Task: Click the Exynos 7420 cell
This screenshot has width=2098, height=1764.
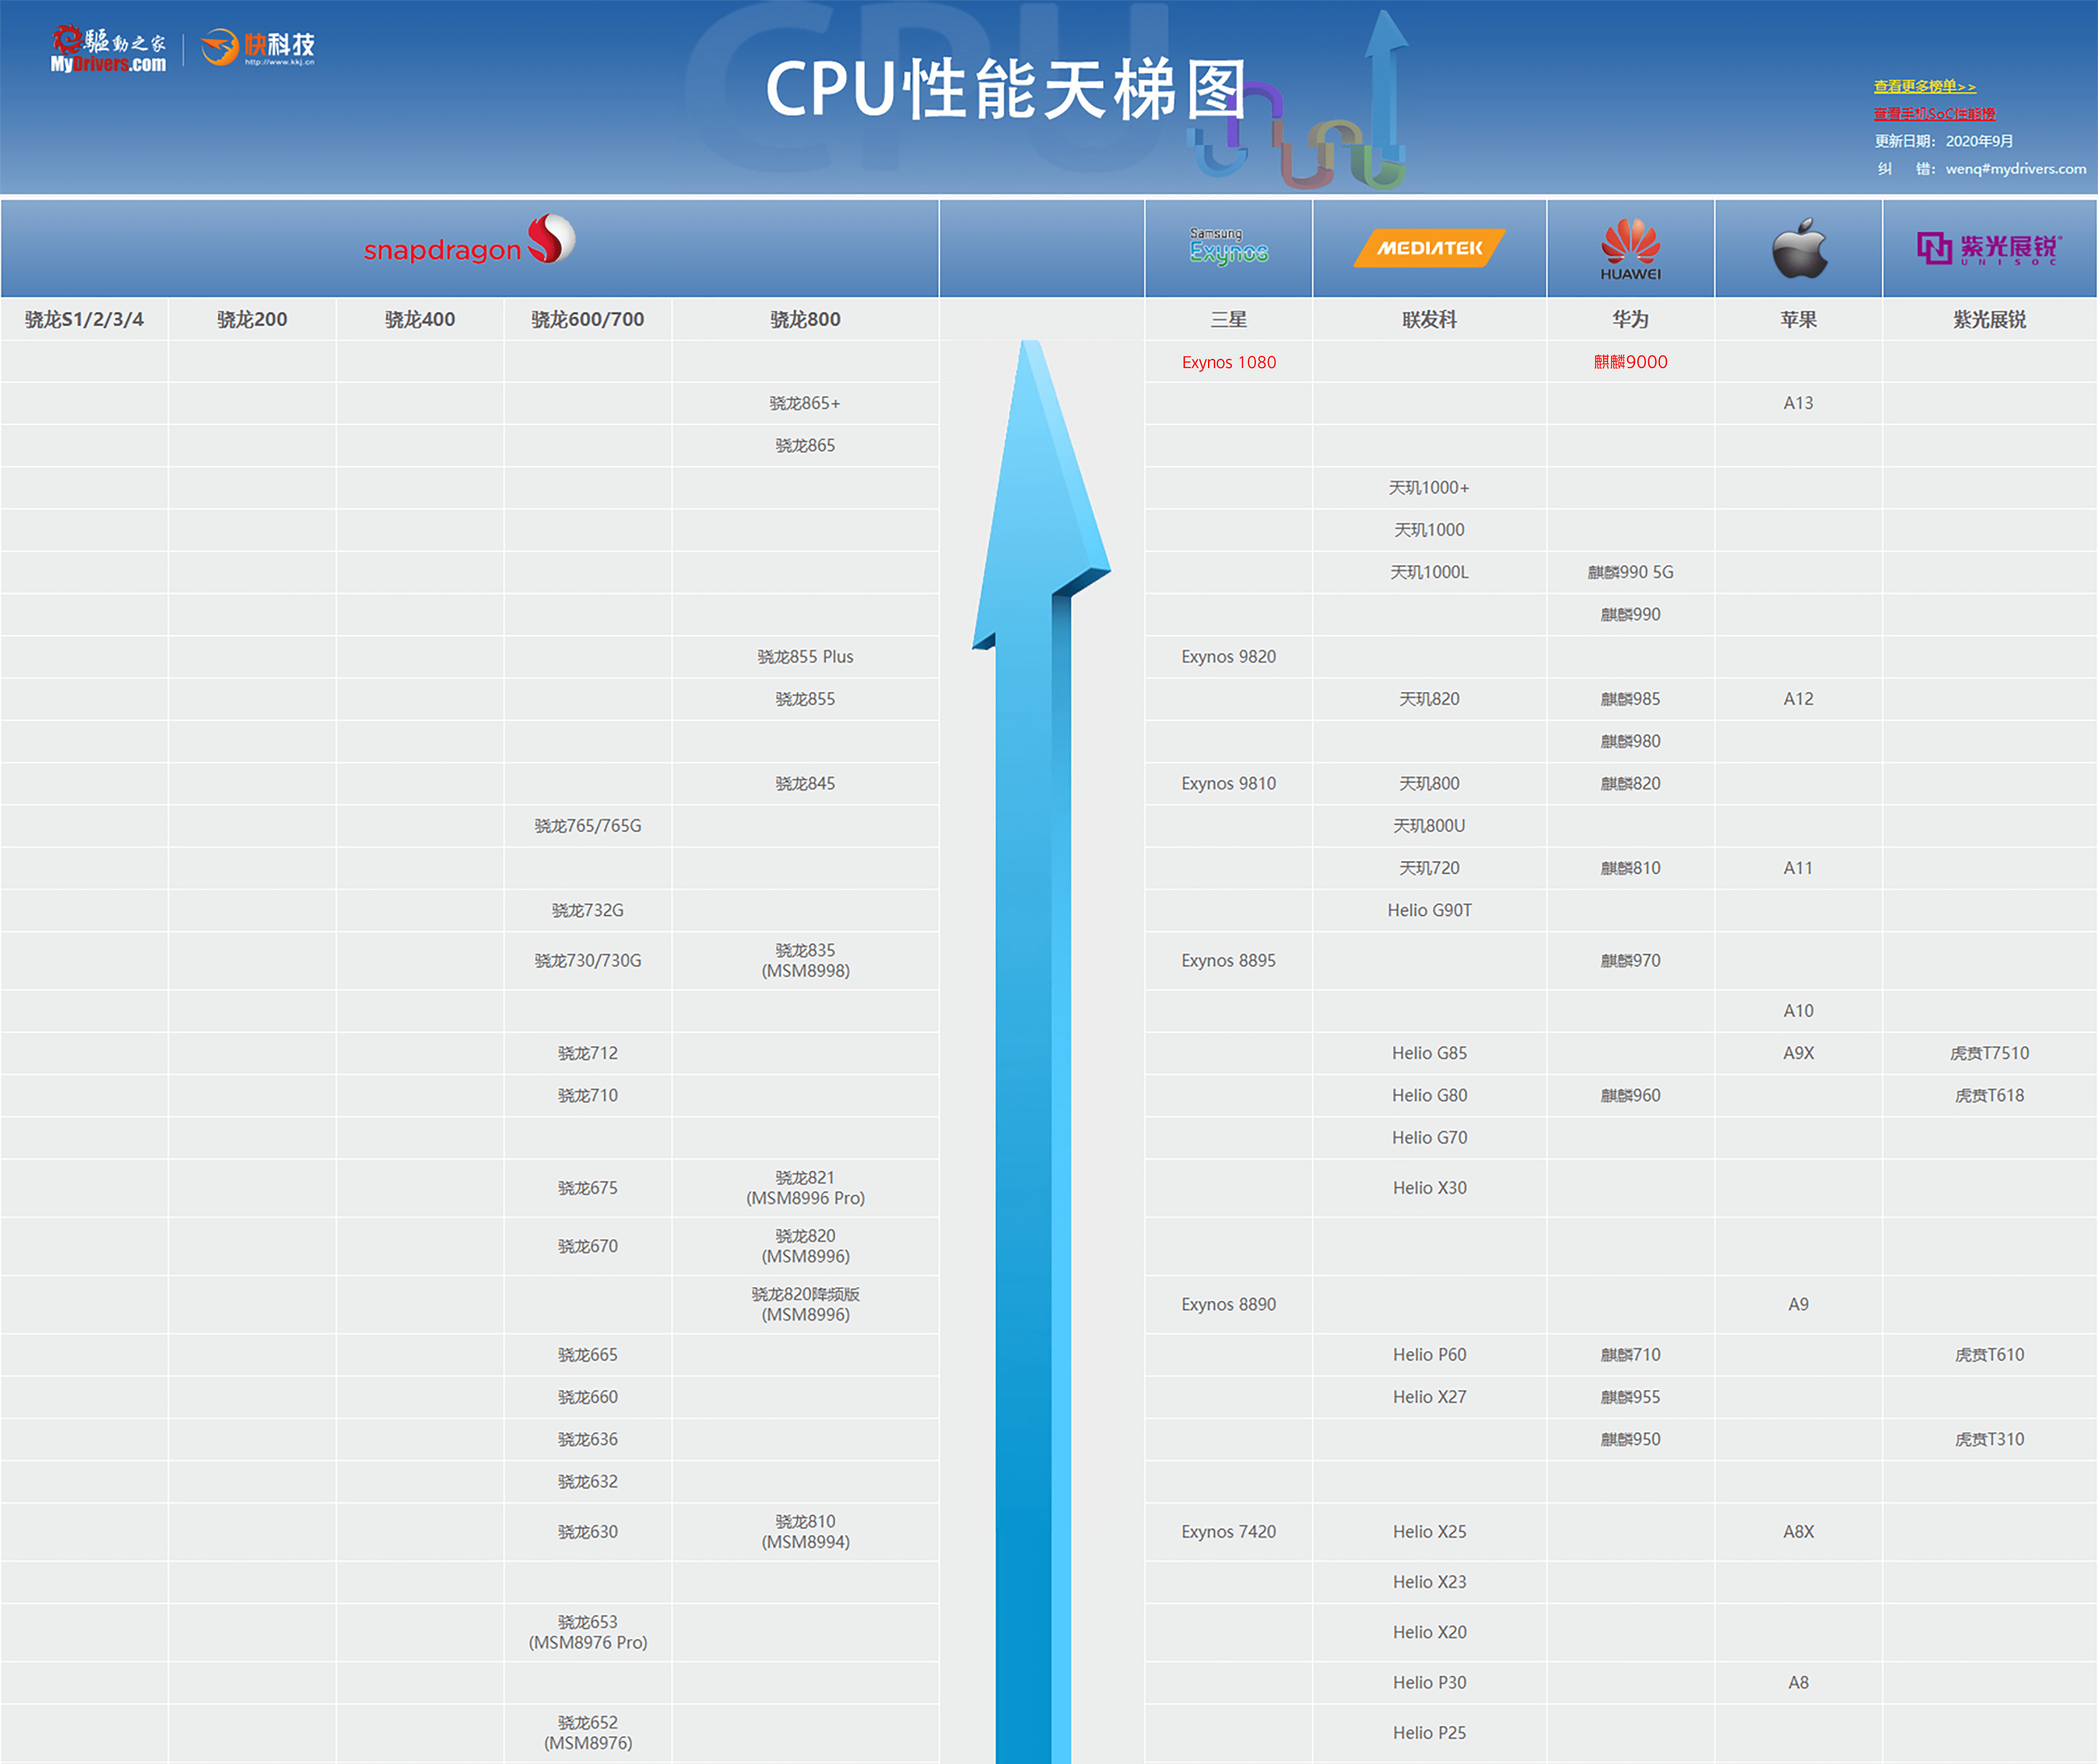Action: pyautogui.click(x=1229, y=1532)
